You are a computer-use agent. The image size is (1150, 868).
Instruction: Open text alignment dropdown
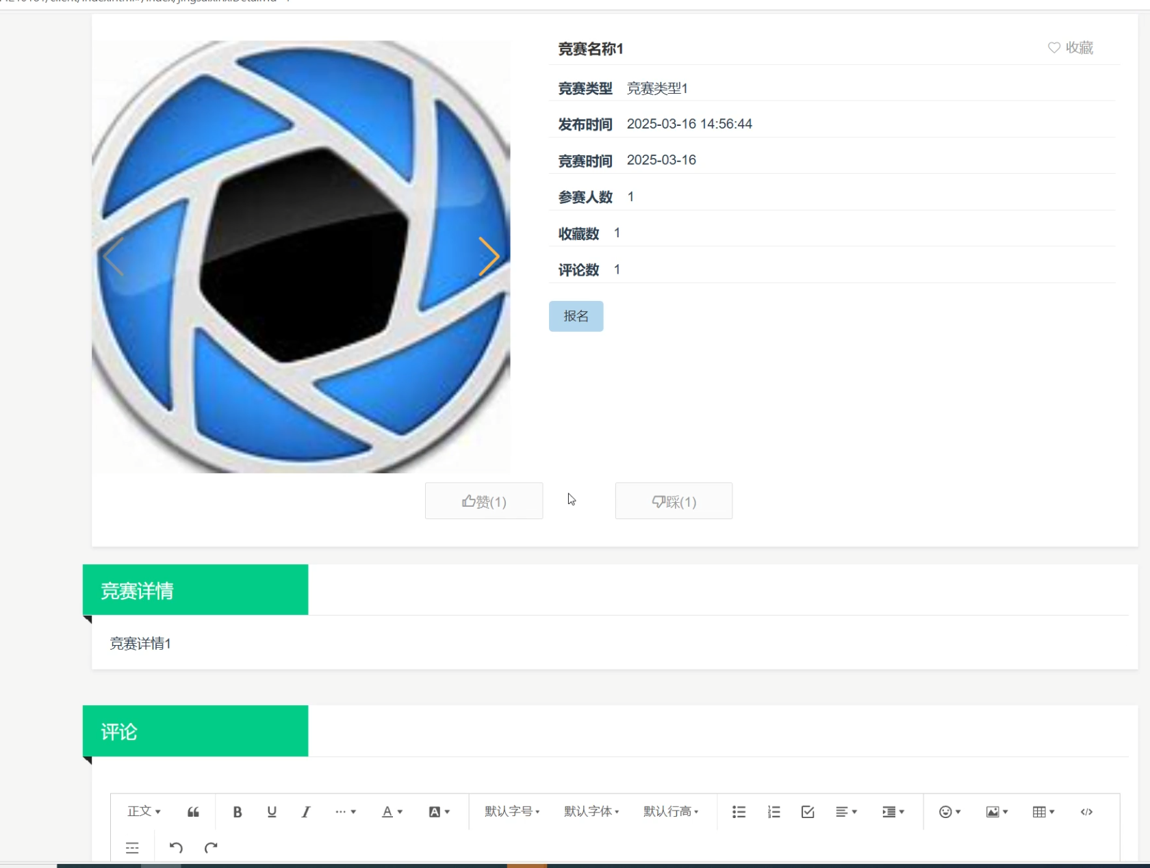(x=847, y=812)
